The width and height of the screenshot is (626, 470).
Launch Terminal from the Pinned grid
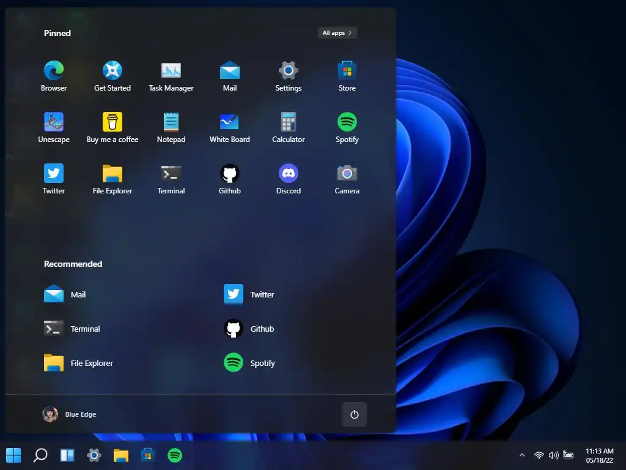171,179
